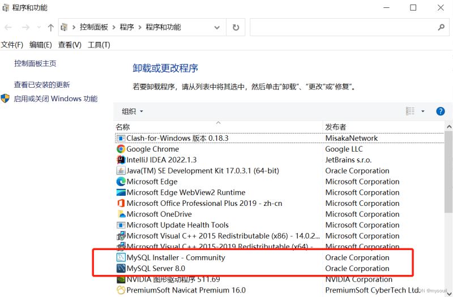This screenshot has height=297, width=453.
Task: Click the Navicat Premium 16.0 icon
Action: [x=121, y=290]
